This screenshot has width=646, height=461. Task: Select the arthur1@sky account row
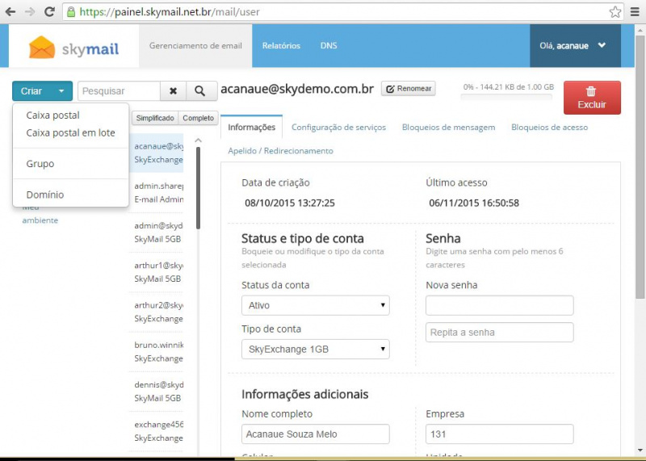[x=157, y=272]
